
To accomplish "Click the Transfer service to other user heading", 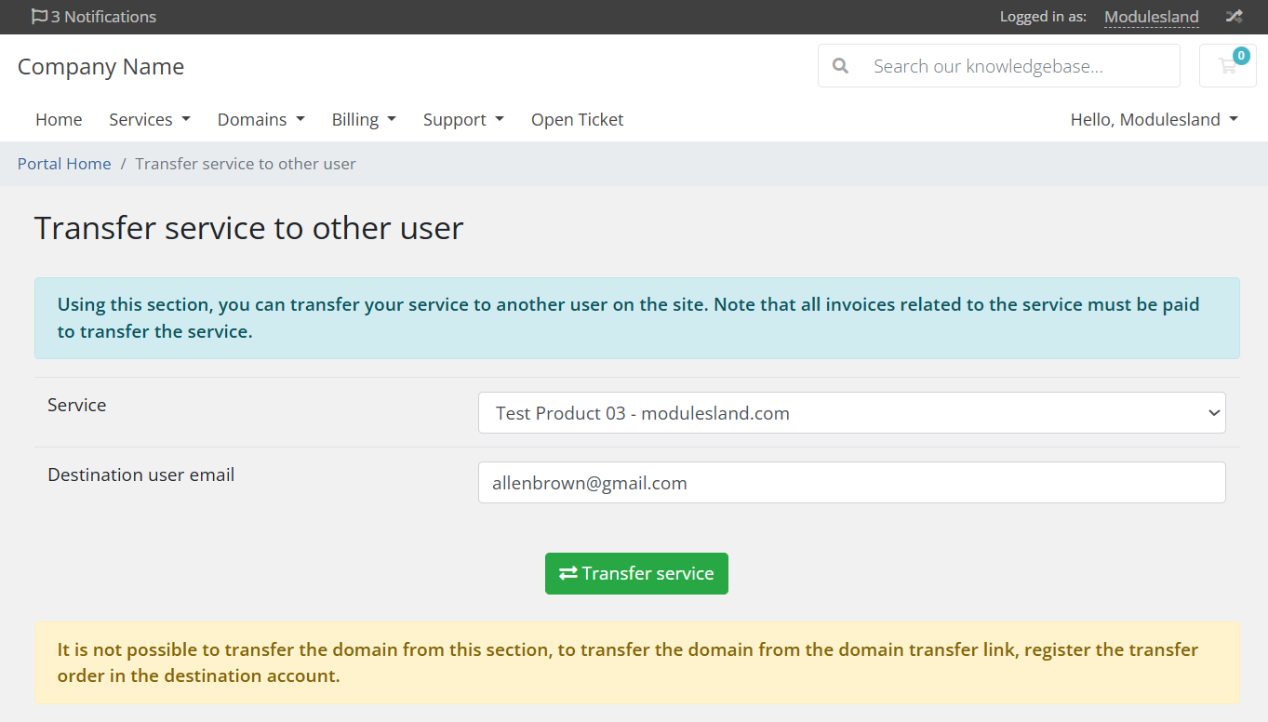I will 249,228.
